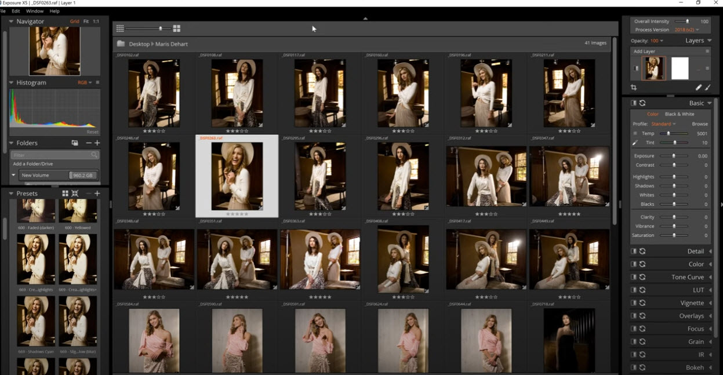The height and width of the screenshot is (375, 723).
Task: Click the Add Layer button
Action: (643, 52)
